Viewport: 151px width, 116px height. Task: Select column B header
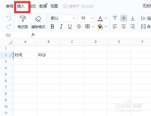pyautogui.click(x=49, y=42)
